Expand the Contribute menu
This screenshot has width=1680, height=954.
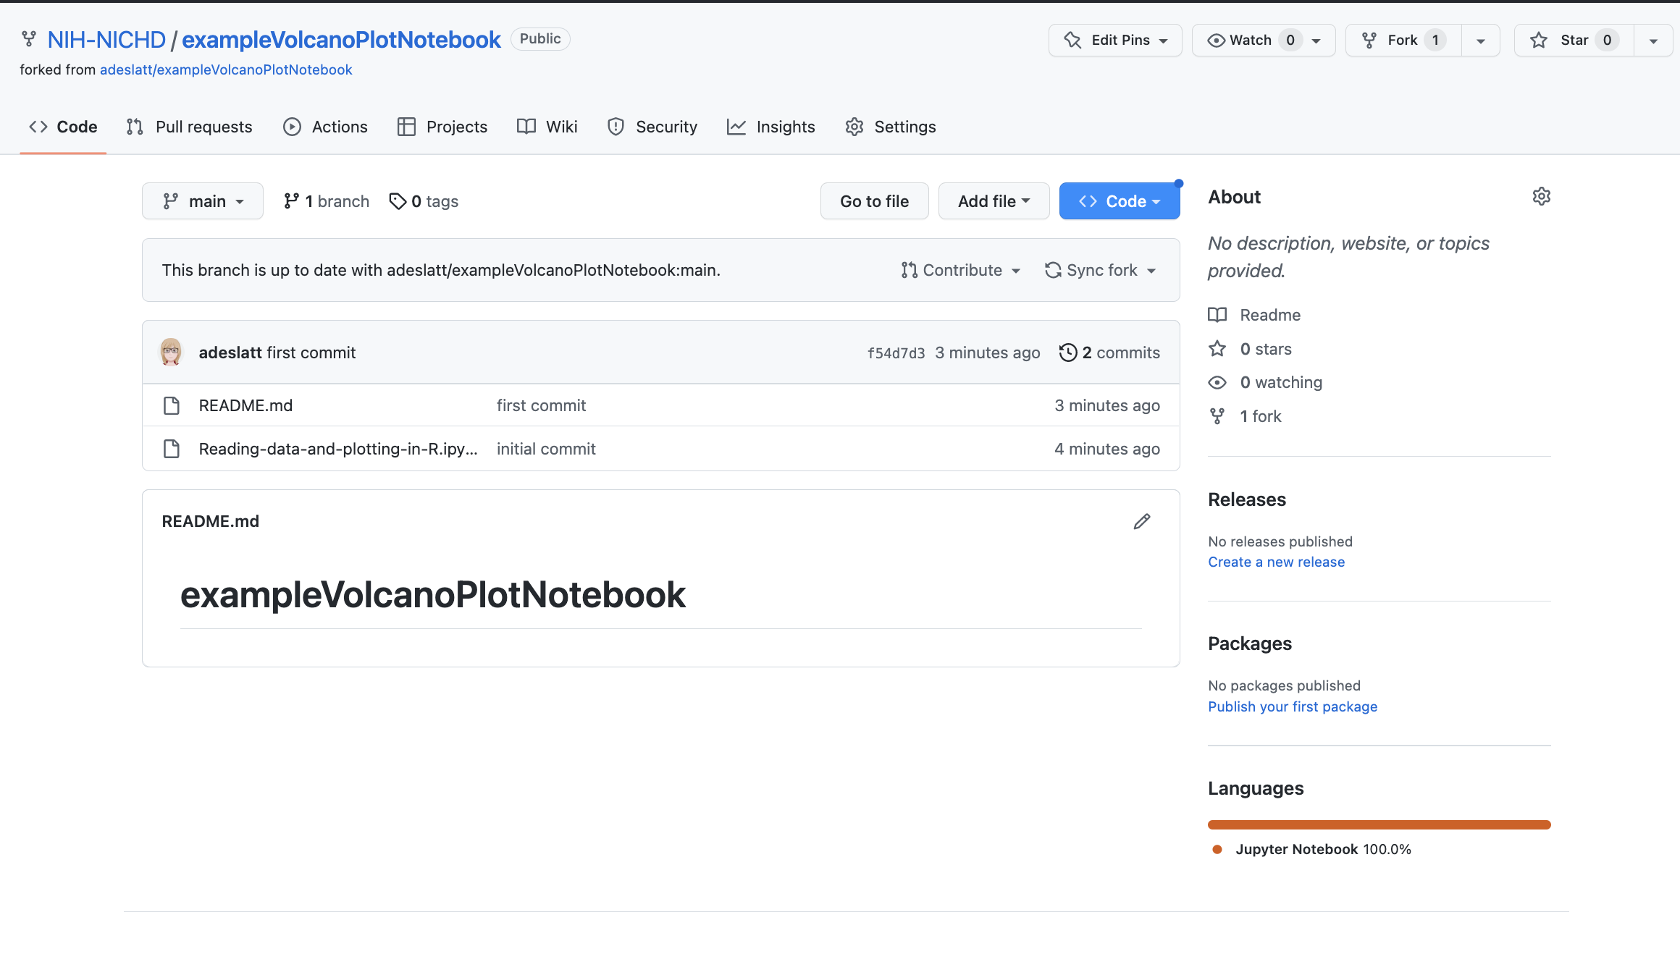(961, 270)
